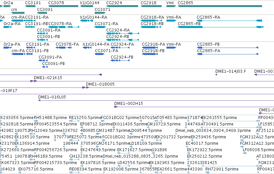
Task: Click protein label l(1)G0144-PA
Action: tap(96, 44)
